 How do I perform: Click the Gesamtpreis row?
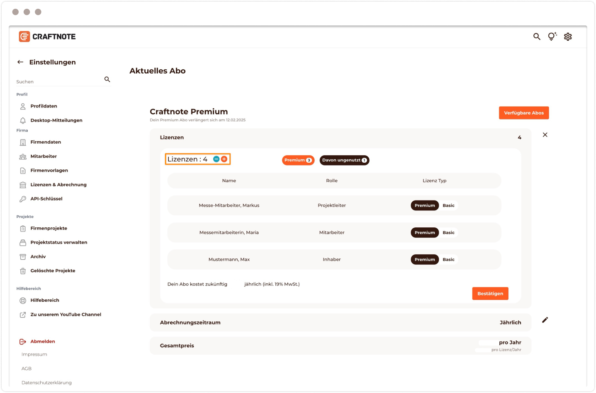341,346
